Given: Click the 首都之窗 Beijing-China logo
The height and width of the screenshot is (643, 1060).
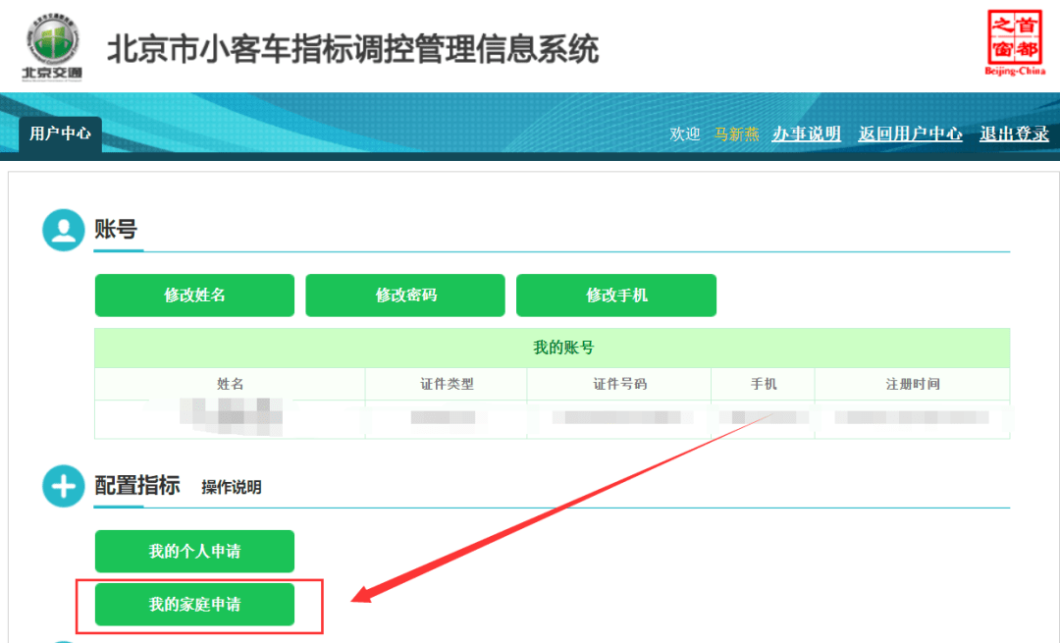Looking at the screenshot, I should [x=1014, y=42].
